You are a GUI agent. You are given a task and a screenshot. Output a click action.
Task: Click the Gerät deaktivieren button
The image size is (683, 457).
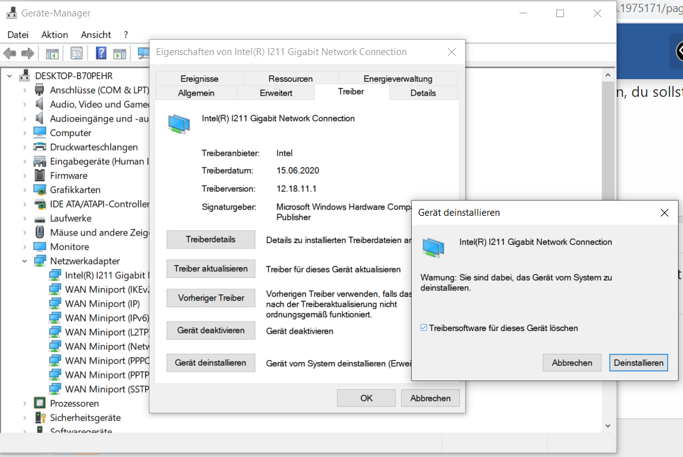coord(211,330)
